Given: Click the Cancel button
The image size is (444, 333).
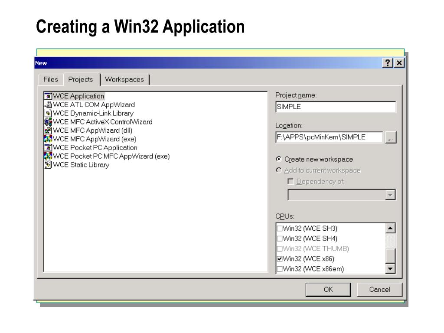Looking at the screenshot, I should (x=380, y=290).
